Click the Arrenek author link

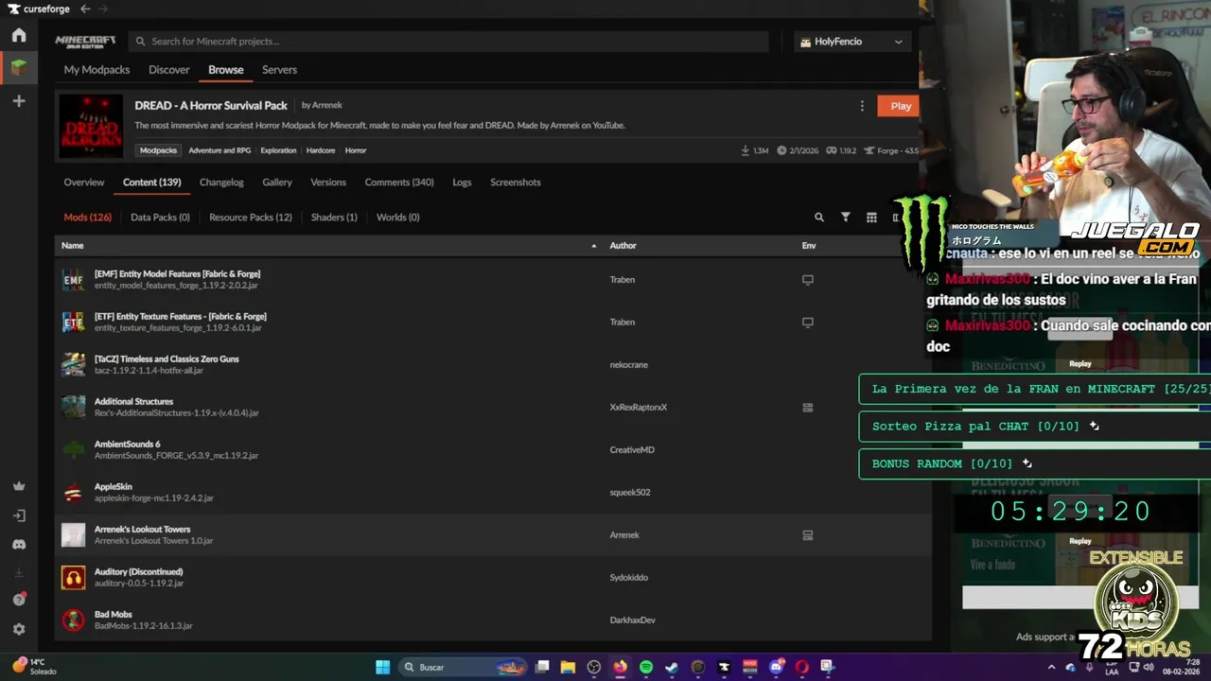(326, 106)
